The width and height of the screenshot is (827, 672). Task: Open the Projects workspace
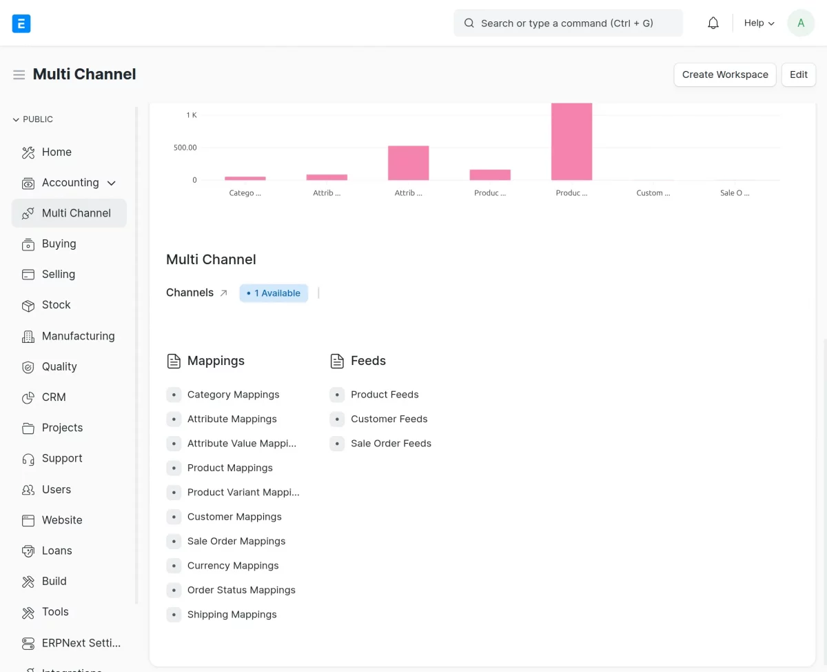[69, 428]
